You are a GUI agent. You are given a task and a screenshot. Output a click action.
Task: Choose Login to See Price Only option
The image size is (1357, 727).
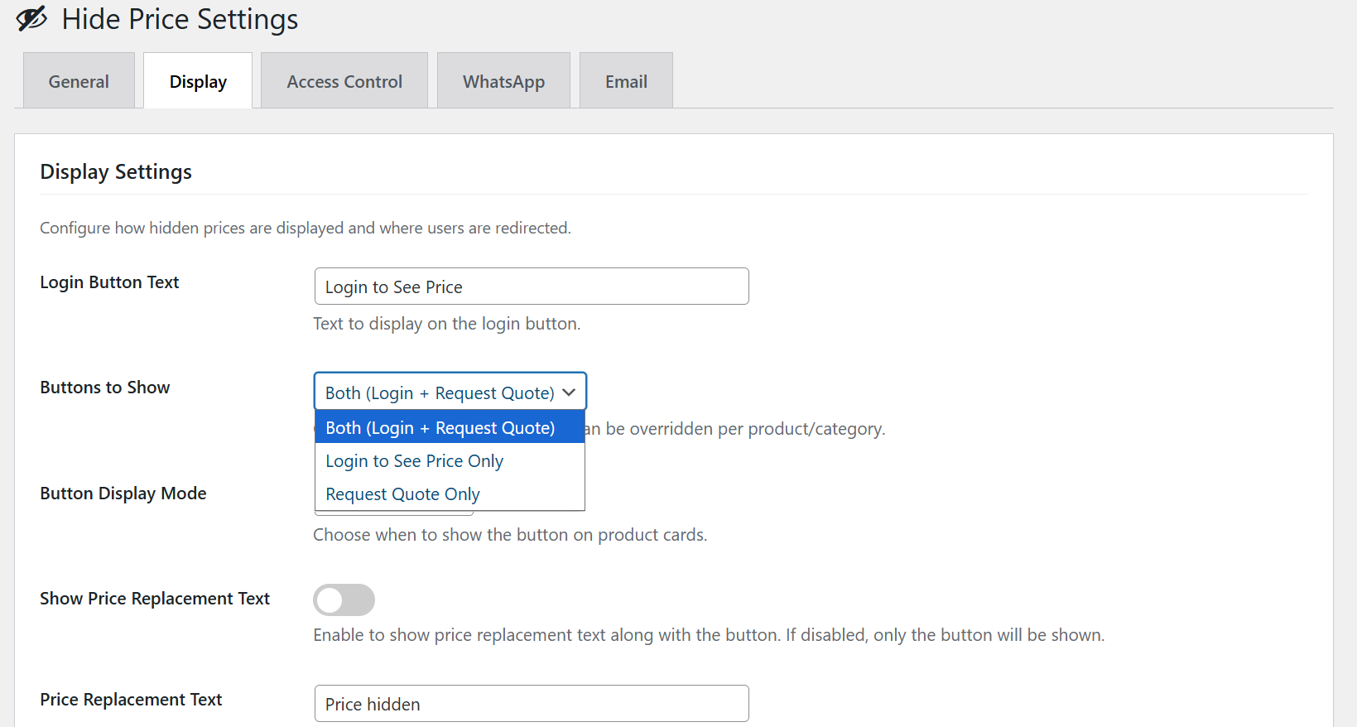tap(450, 460)
